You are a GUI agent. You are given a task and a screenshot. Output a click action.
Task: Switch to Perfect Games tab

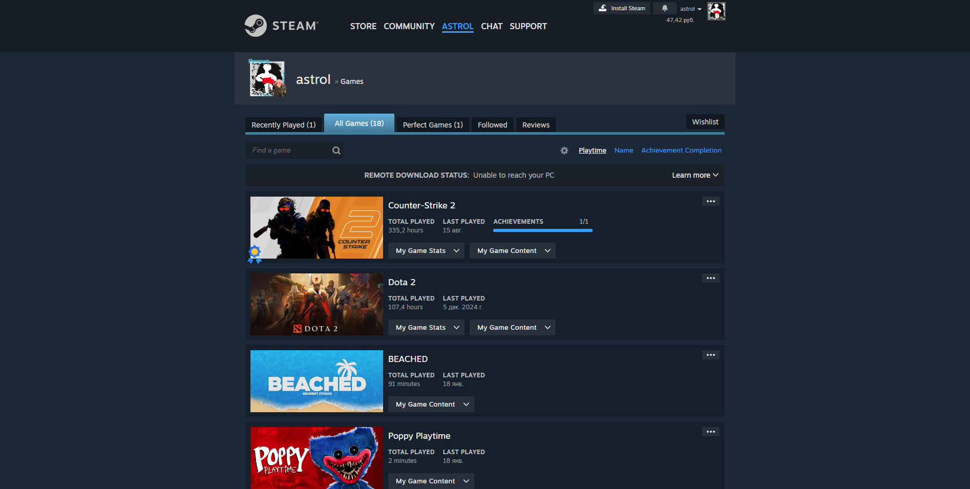433,125
